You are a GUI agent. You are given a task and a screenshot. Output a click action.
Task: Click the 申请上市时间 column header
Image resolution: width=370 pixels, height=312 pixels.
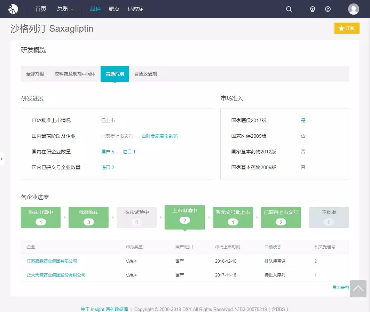click(228, 247)
